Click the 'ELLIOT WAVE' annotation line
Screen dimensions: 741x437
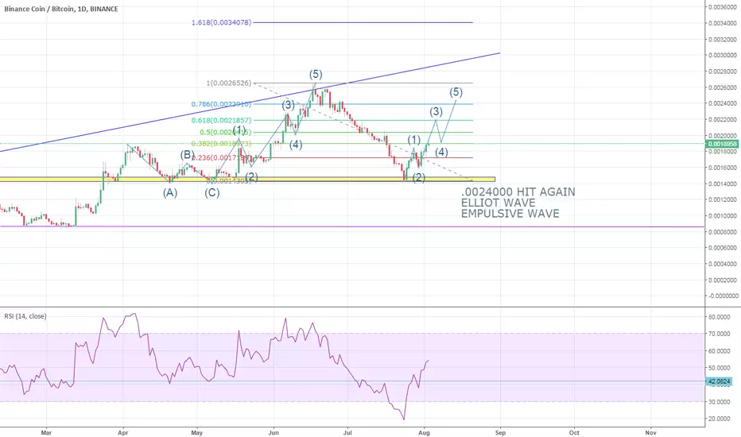[498, 203]
